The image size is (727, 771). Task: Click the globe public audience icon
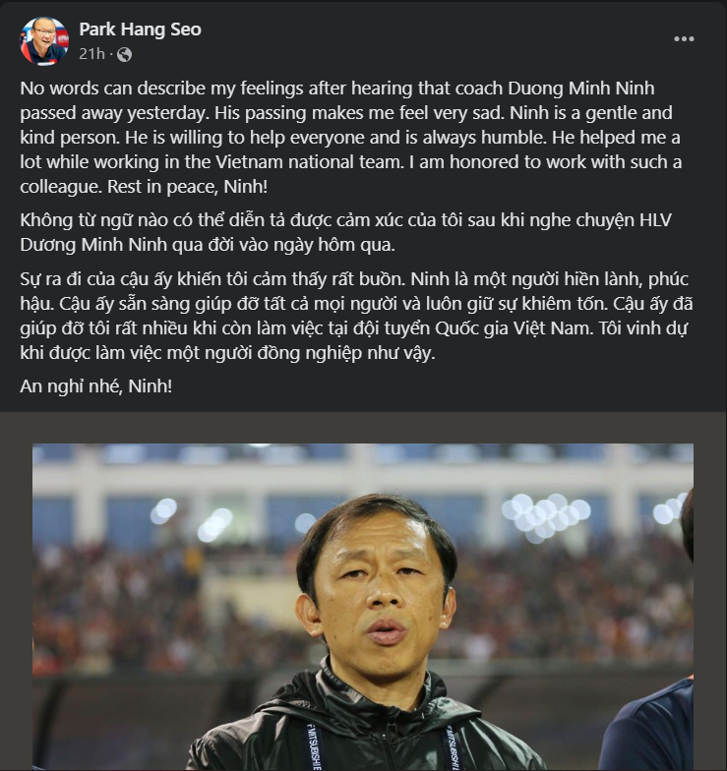point(124,54)
